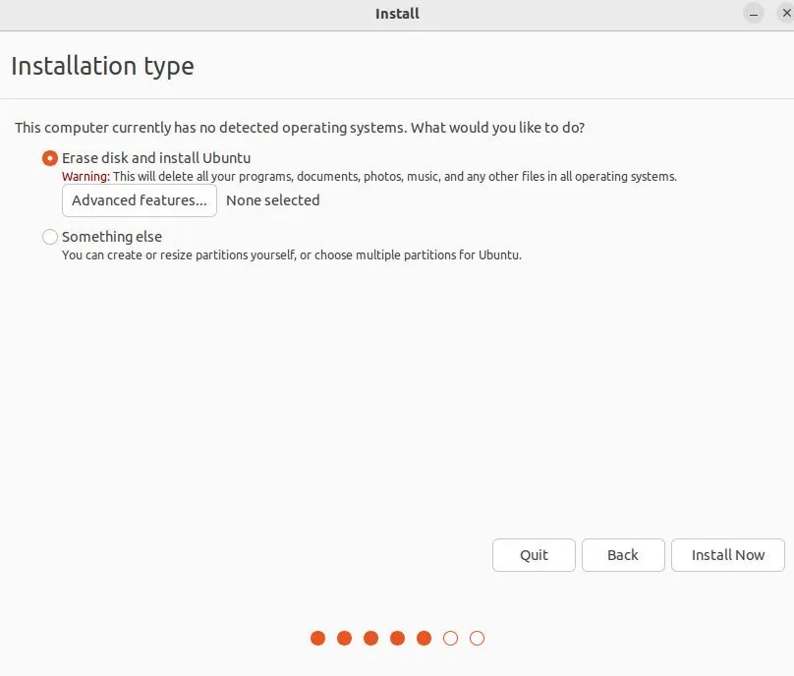Go to the previous step with Back
Viewport: 794px width, 676px height.
[x=623, y=555]
